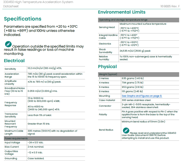The image size is (182, 161).
Task: Click the Connector row description text
Action: [x=146, y=106]
